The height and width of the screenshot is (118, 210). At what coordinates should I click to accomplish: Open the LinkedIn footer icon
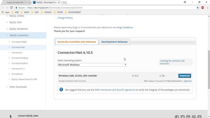(x=188, y=117)
